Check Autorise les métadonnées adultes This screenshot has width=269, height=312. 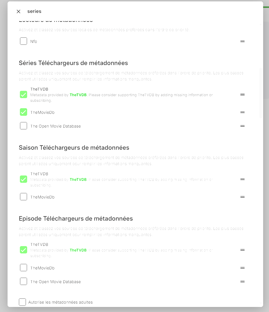click(22, 302)
